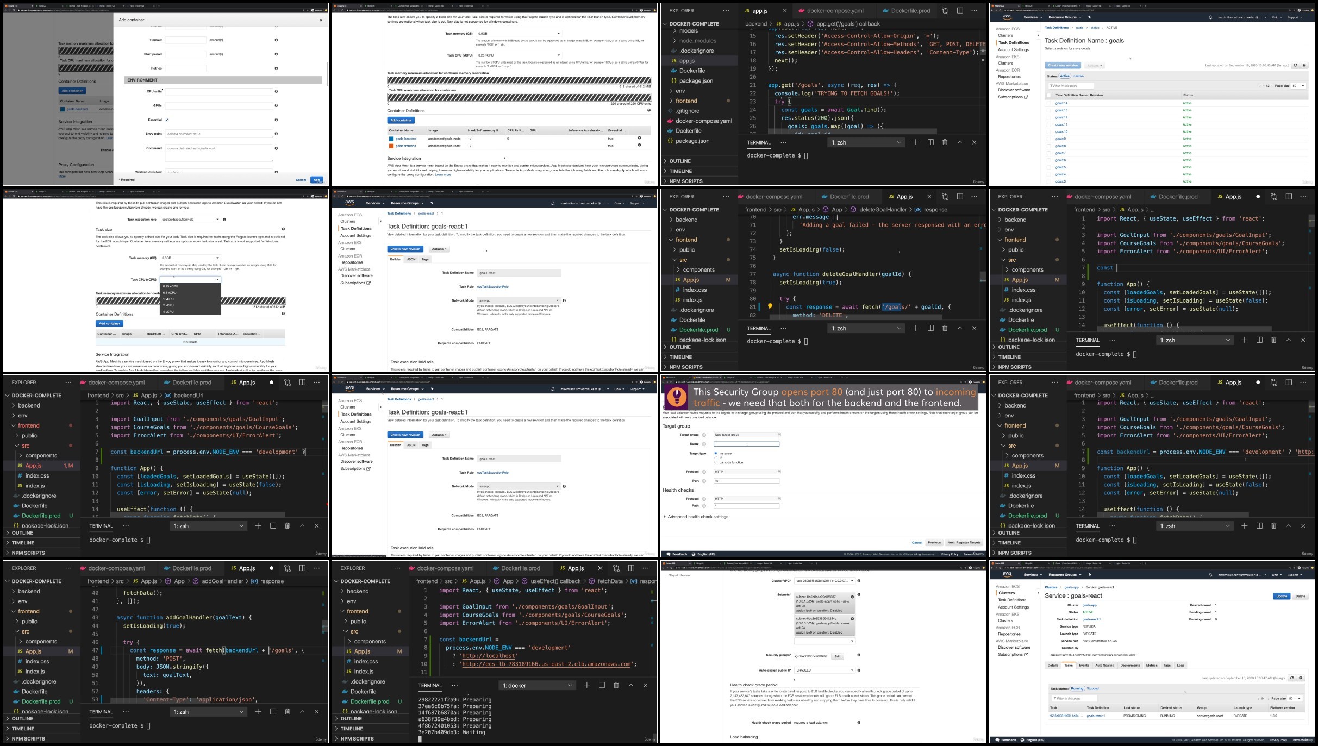
Task: Click Edit button next to Security groups
Action: click(x=838, y=656)
